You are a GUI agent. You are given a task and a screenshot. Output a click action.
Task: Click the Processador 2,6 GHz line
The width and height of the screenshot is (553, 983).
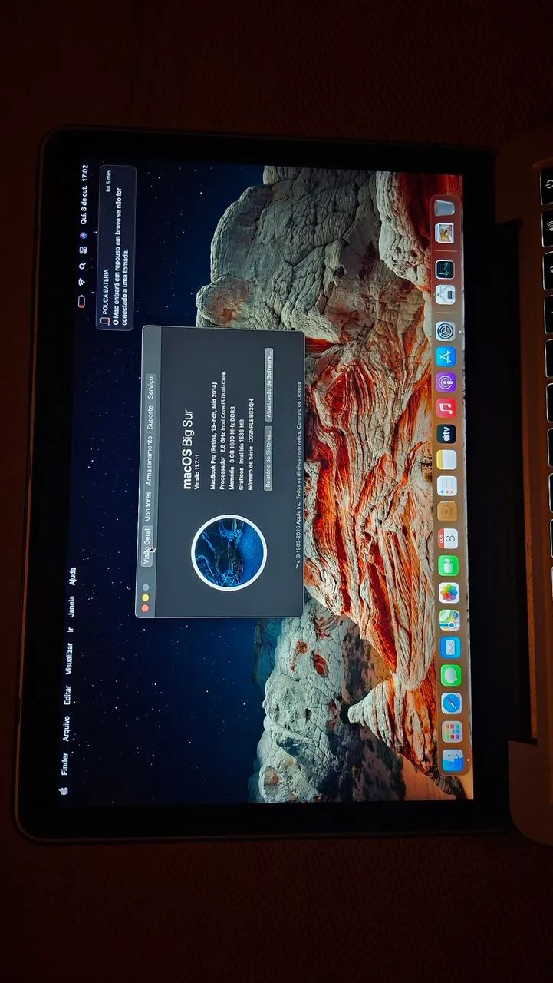pos(223,431)
